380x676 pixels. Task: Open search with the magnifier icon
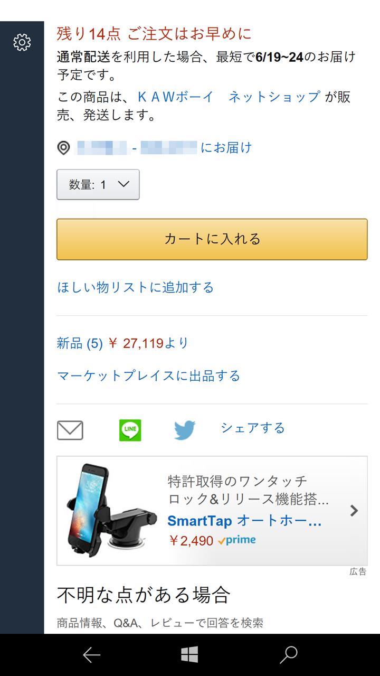288,655
